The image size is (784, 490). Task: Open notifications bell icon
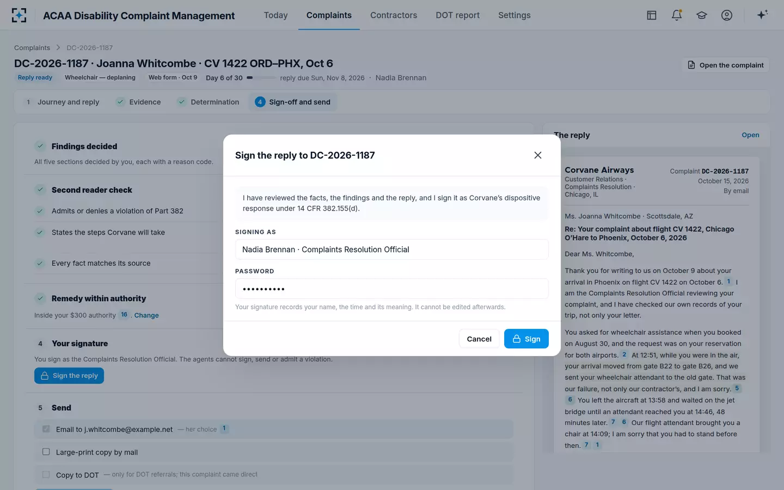[677, 15]
